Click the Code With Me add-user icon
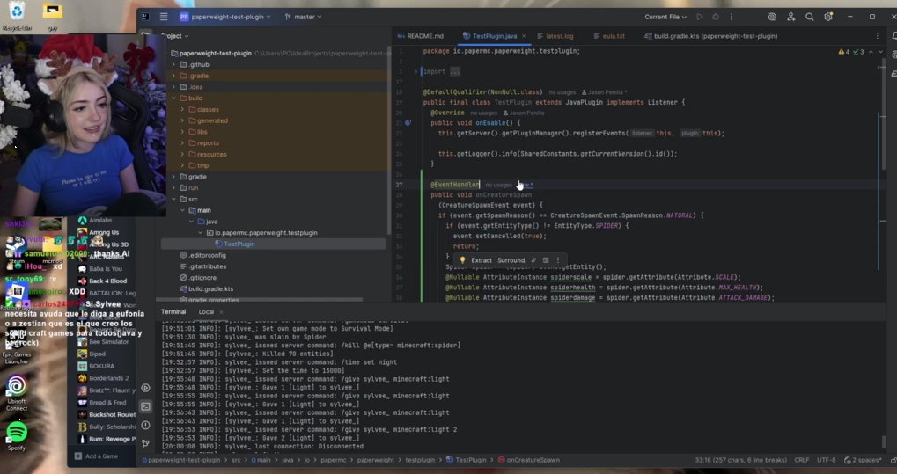This screenshot has height=474, width=897. point(790,17)
